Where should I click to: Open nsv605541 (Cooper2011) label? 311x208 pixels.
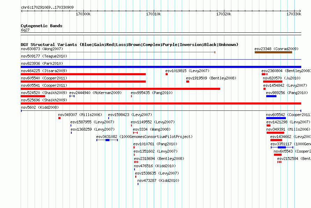44,85
